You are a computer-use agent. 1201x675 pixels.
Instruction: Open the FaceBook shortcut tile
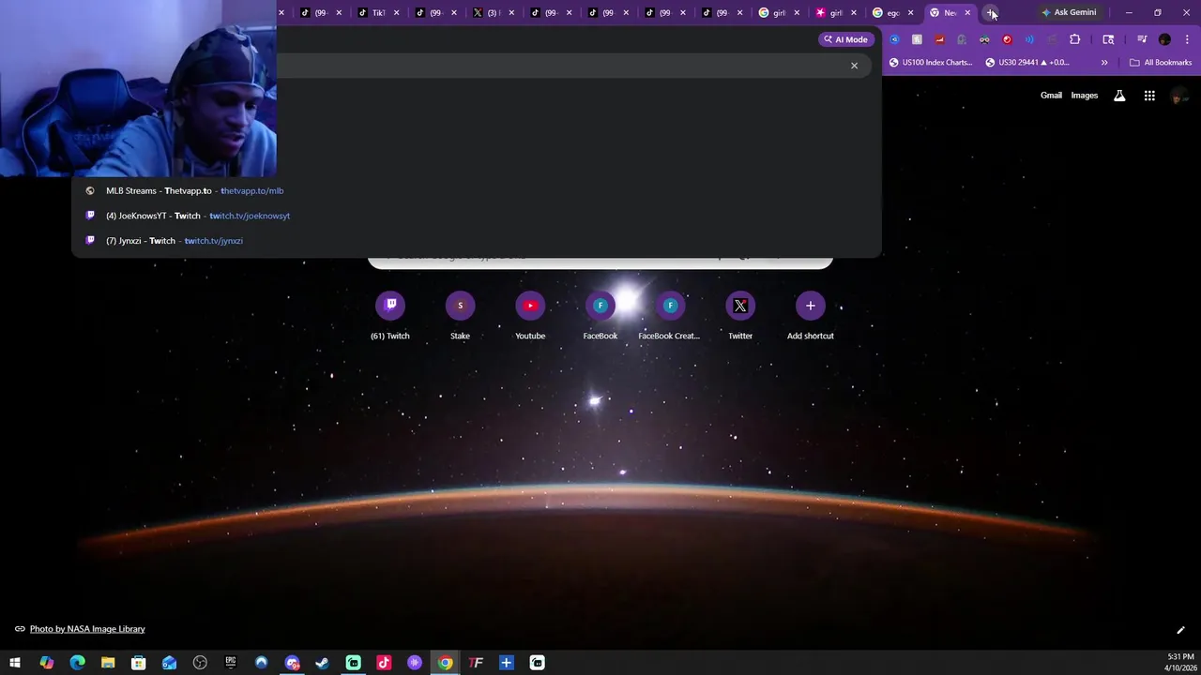(x=600, y=316)
